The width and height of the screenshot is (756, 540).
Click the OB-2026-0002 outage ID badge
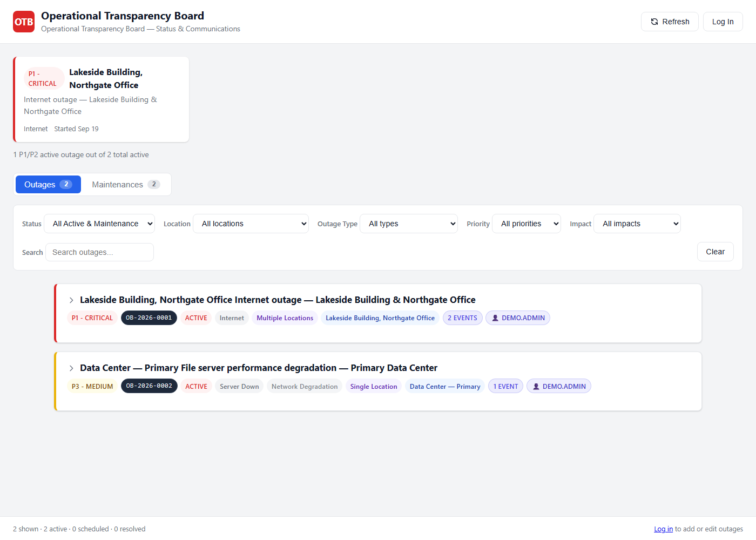coord(149,386)
